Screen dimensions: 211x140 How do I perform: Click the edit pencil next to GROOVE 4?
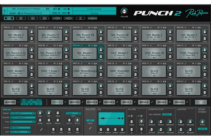117,102
